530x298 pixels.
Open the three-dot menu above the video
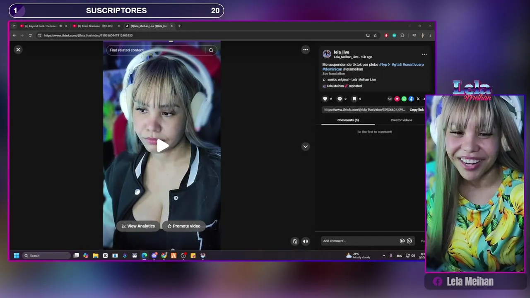pos(306,50)
